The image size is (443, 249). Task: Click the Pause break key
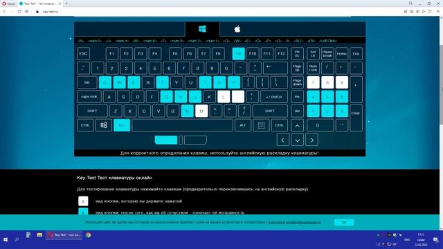(x=327, y=54)
